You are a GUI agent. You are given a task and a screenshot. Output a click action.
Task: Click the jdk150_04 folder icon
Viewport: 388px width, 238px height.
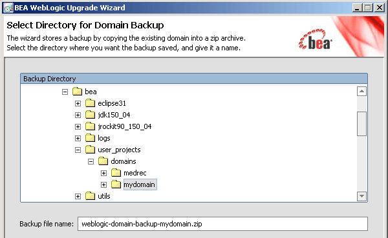pos(90,115)
